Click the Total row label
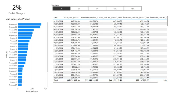This screenshot has height=97, width=172. 56,80
